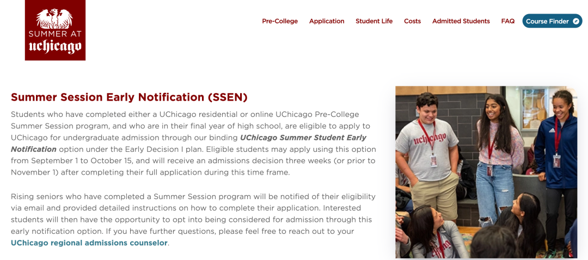Viewport: 588px width, 260px height.
Task: Click the Summer Session Early Notification heading
Action: coord(129,97)
